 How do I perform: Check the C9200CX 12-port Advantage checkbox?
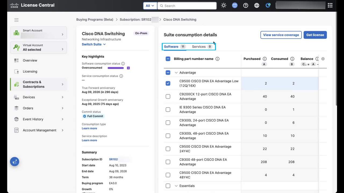coord(168,96)
